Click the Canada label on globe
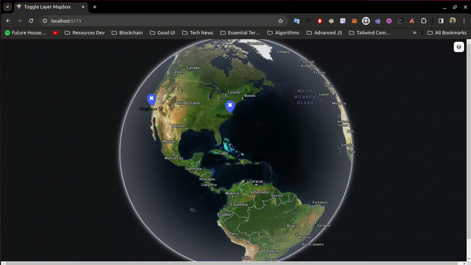The image size is (471, 265). point(193,68)
